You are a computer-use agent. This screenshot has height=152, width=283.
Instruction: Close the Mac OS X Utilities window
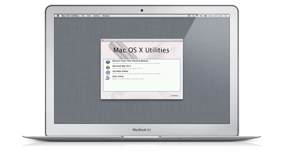pyautogui.click(x=103, y=40)
